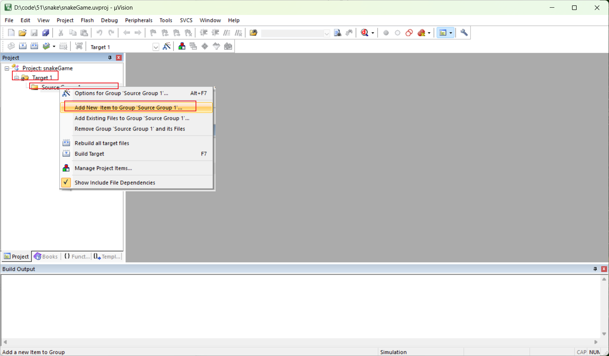The height and width of the screenshot is (356, 609).
Task: Pin the Build Output panel
Action: pyautogui.click(x=595, y=269)
